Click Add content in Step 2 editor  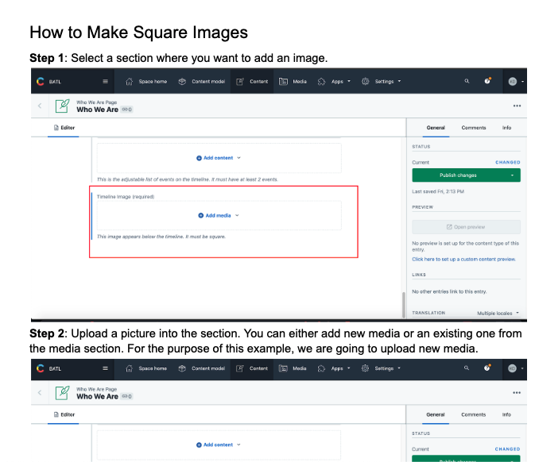pyautogui.click(x=219, y=445)
